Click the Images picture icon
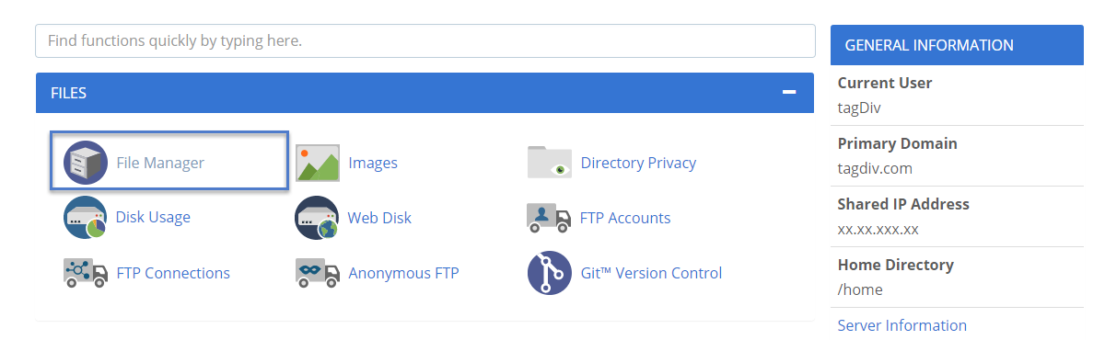The image size is (1105, 340). pyautogui.click(x=318, y=163)
